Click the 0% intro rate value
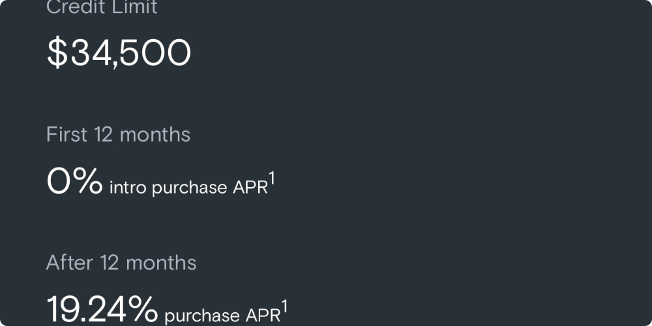The height and width of the screenshot is (326, 652). click(x=74, y=181)
